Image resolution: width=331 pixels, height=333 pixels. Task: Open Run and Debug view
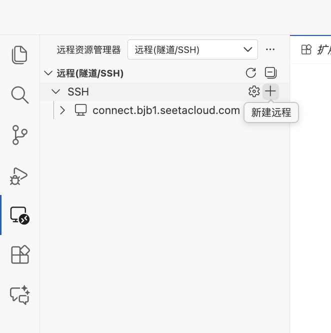(x=19, y=175)
